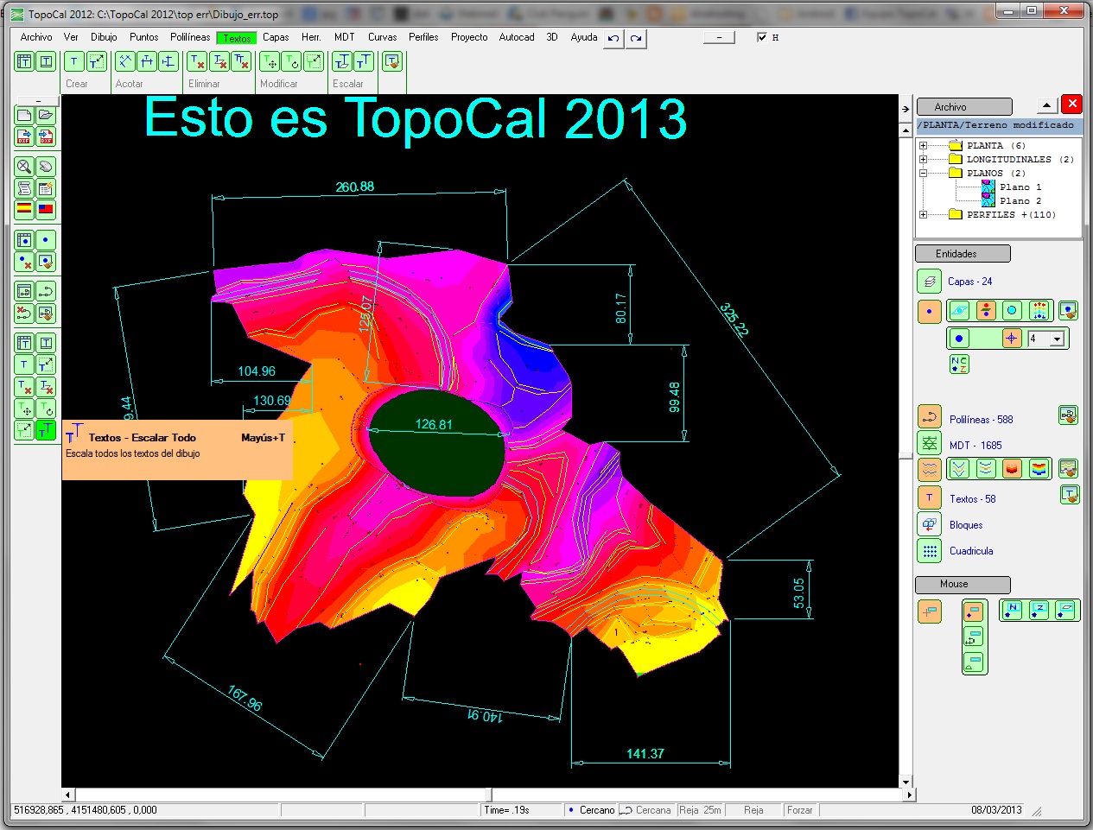Image resolution: width=1093 pixels, height=830 pixels.
Task: Expand the PERFILES +(110) tree node
Action: [x=923, y=214]
